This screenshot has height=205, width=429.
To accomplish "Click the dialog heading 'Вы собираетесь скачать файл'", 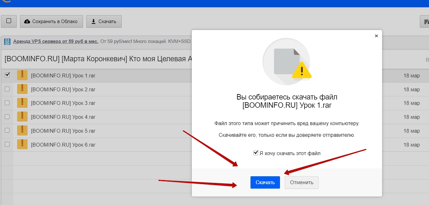I will click(287, 97).
